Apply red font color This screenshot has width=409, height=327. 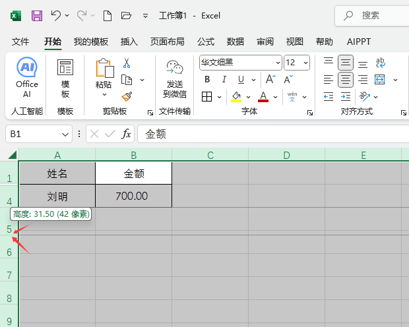pos(263,97)
